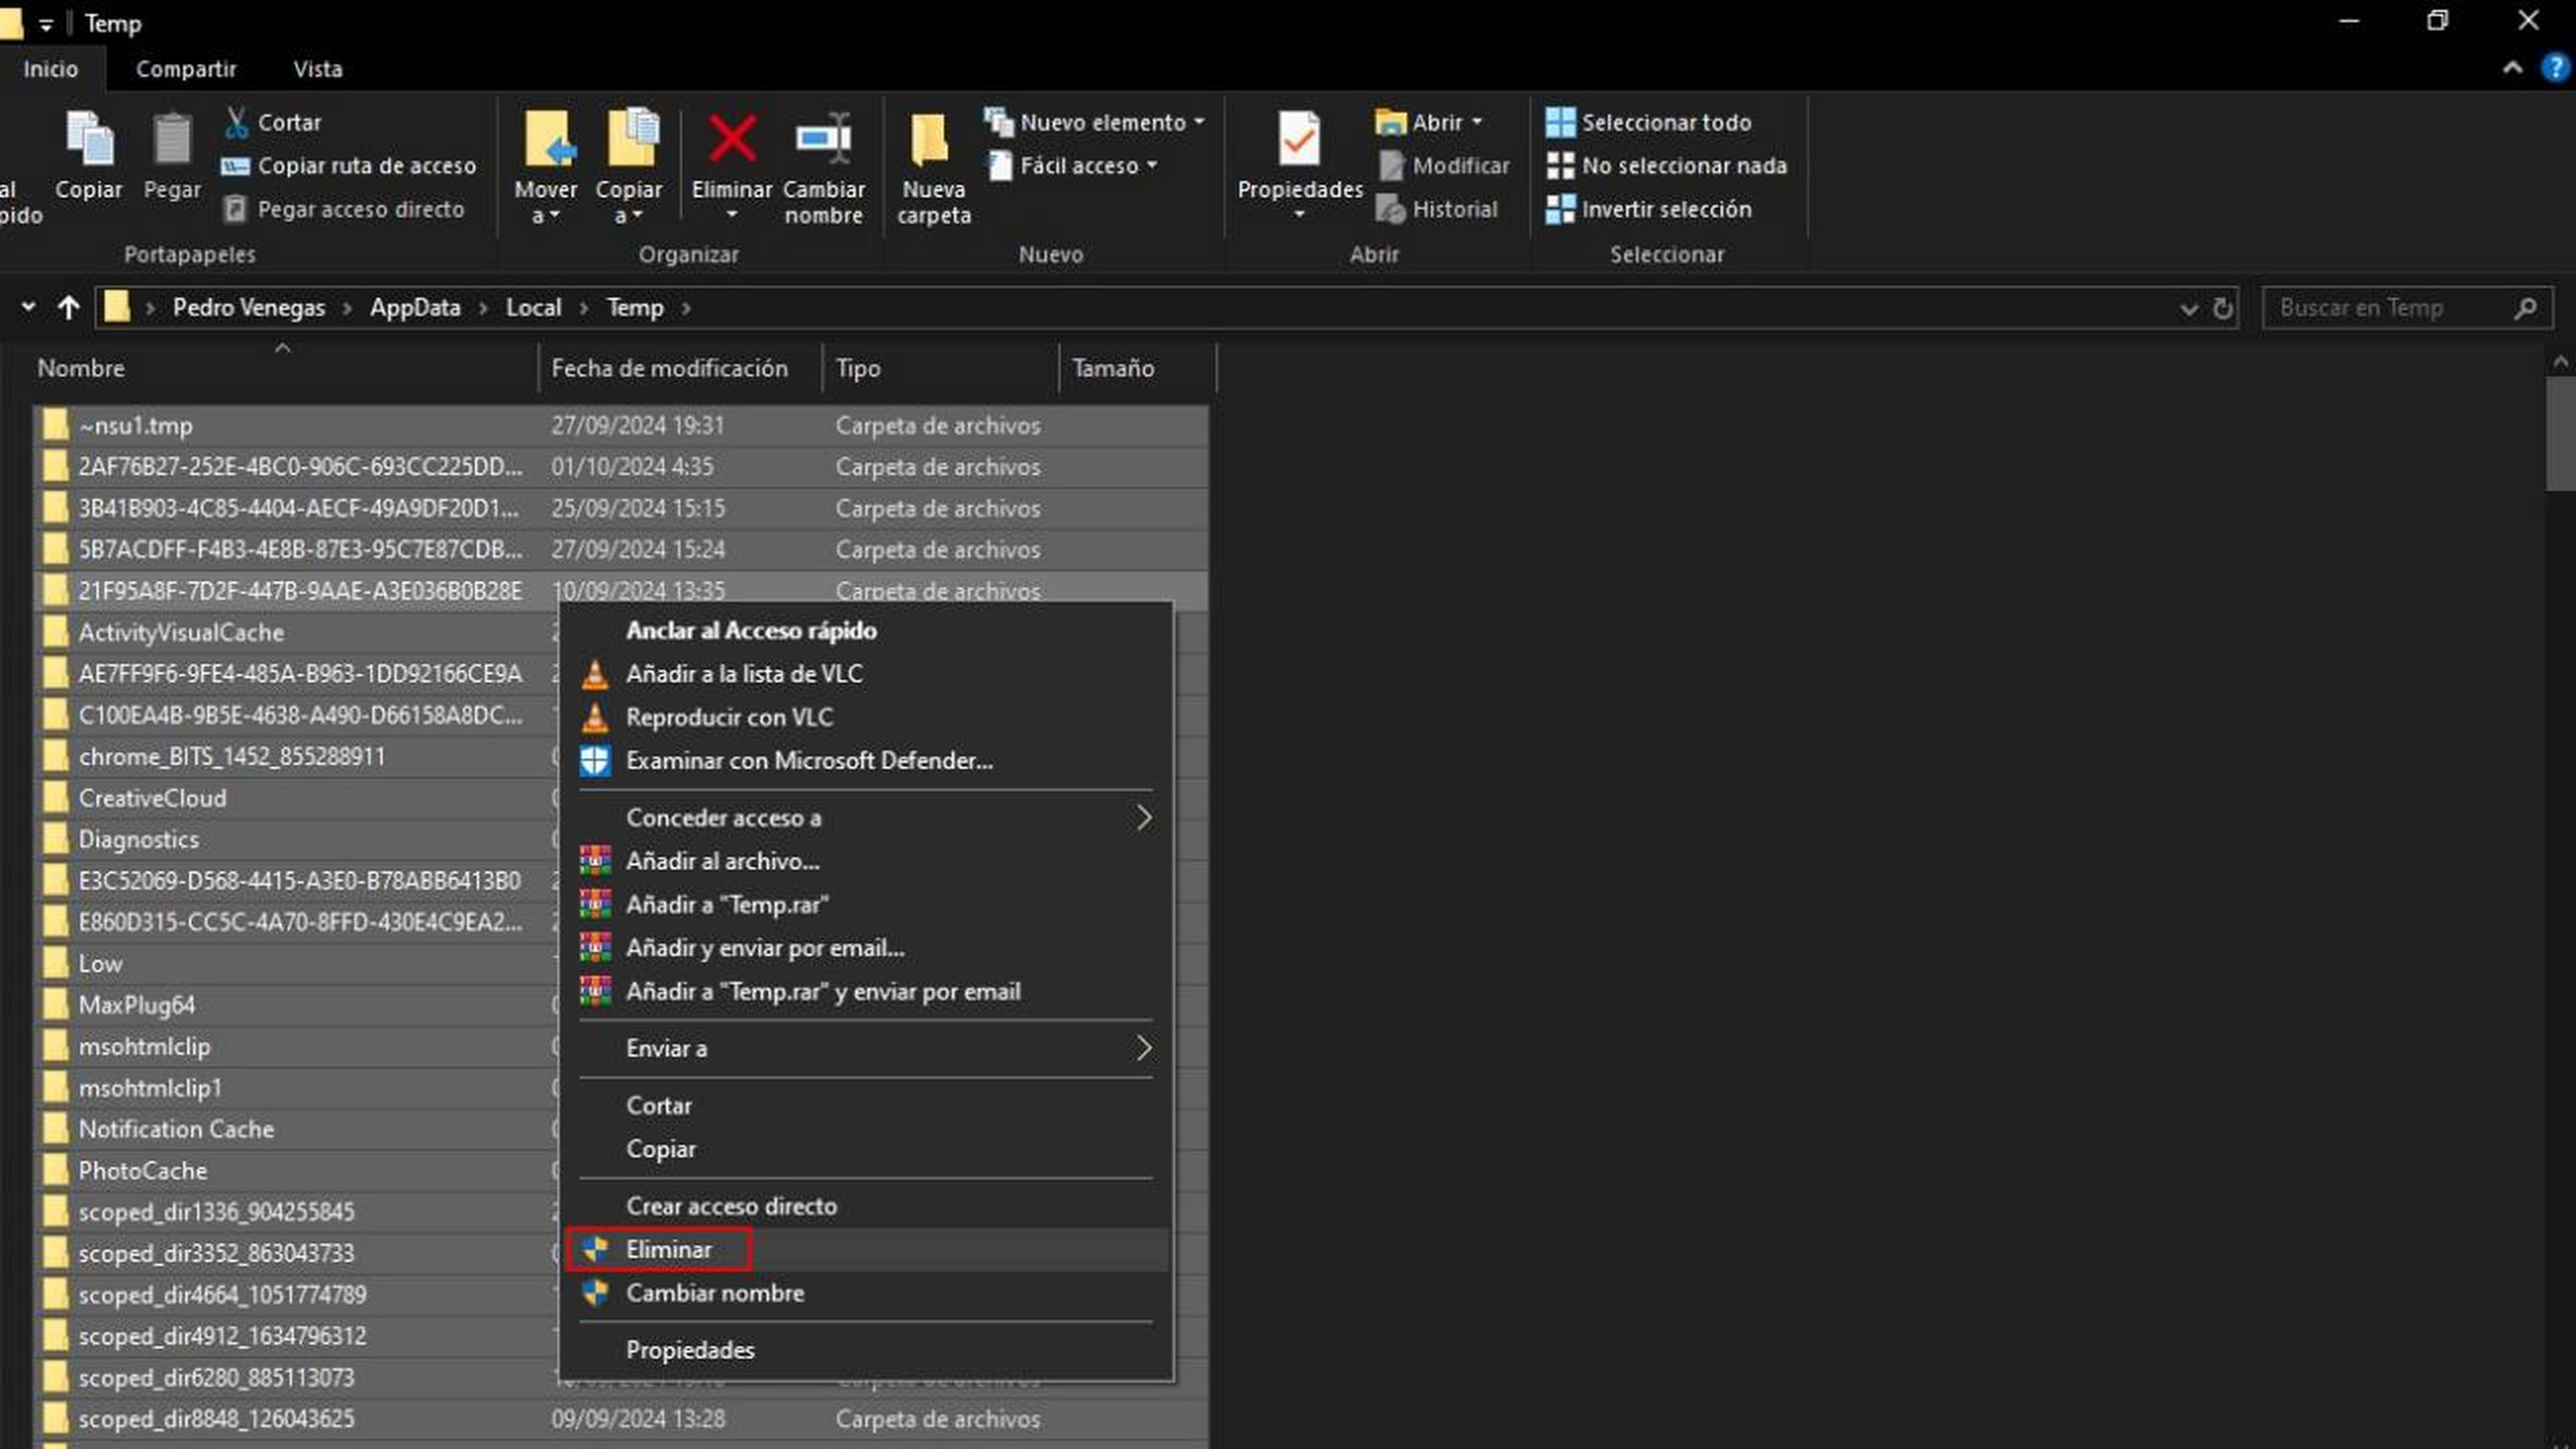Click the Propiedades ribbon icon
The width and height of the screenshot is (2576, 1449).
[1299, 139]
